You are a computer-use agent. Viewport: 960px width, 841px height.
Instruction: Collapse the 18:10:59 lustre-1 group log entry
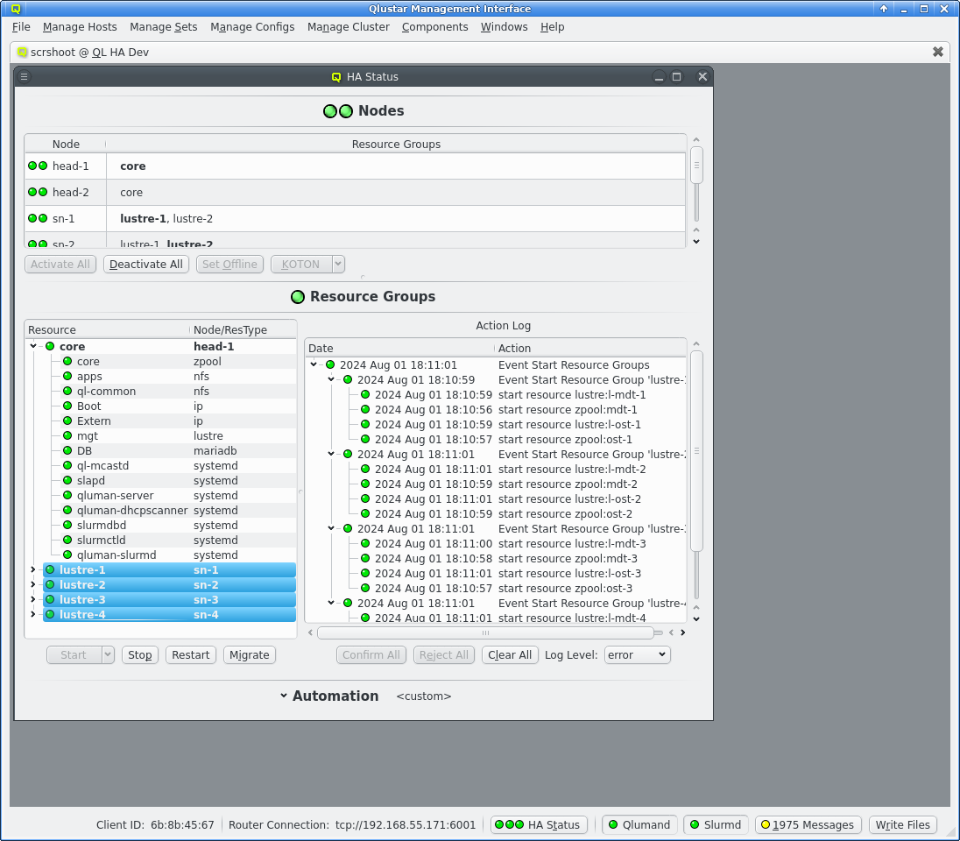tap(331, 380)
